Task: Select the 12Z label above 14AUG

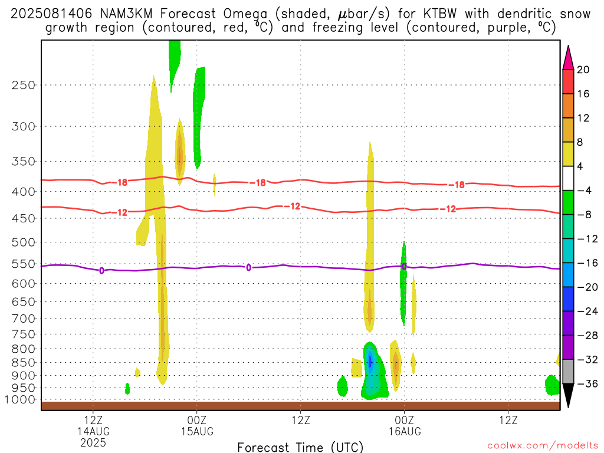Action: pos(93,420)
